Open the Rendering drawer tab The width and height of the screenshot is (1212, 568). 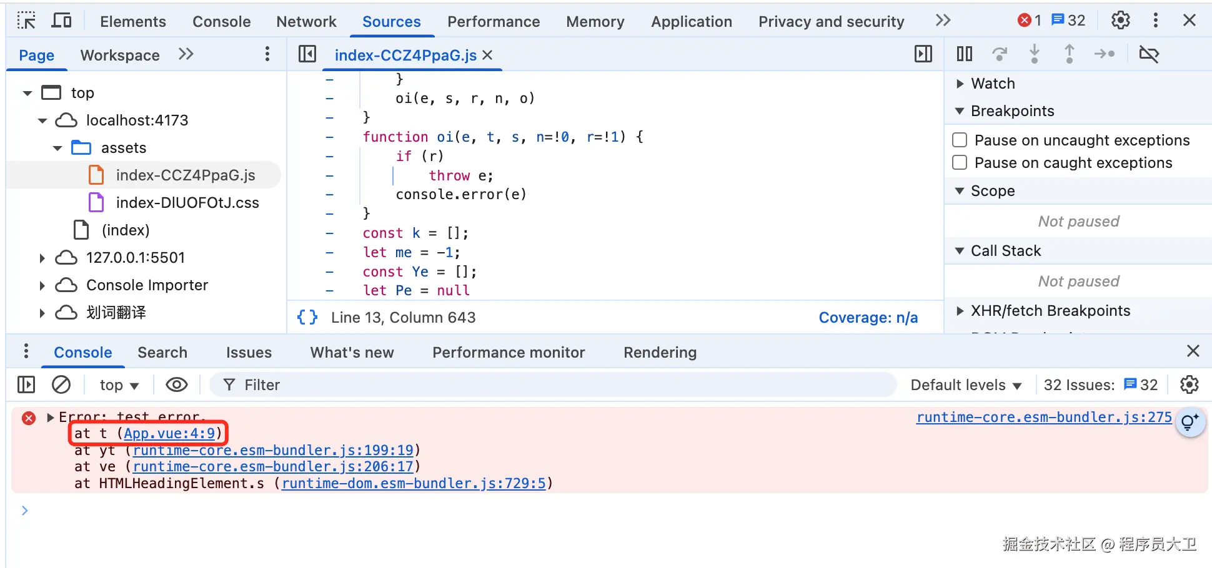coord(659,353)
